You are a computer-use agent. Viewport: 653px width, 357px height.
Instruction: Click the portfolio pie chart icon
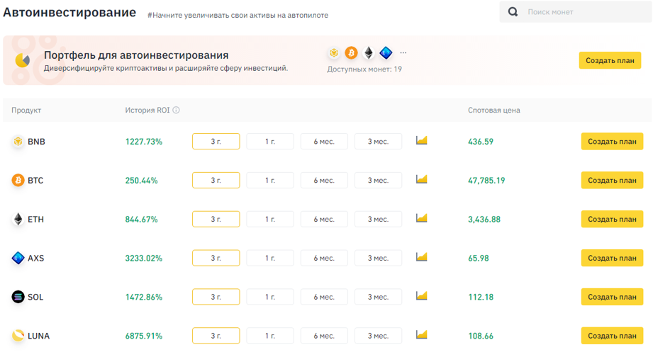point(22,60)
